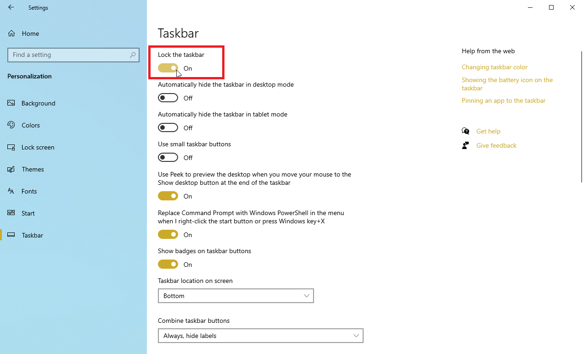583x354 pixels.
Task: Click the Get help chat icon
Action: point(465,131)
